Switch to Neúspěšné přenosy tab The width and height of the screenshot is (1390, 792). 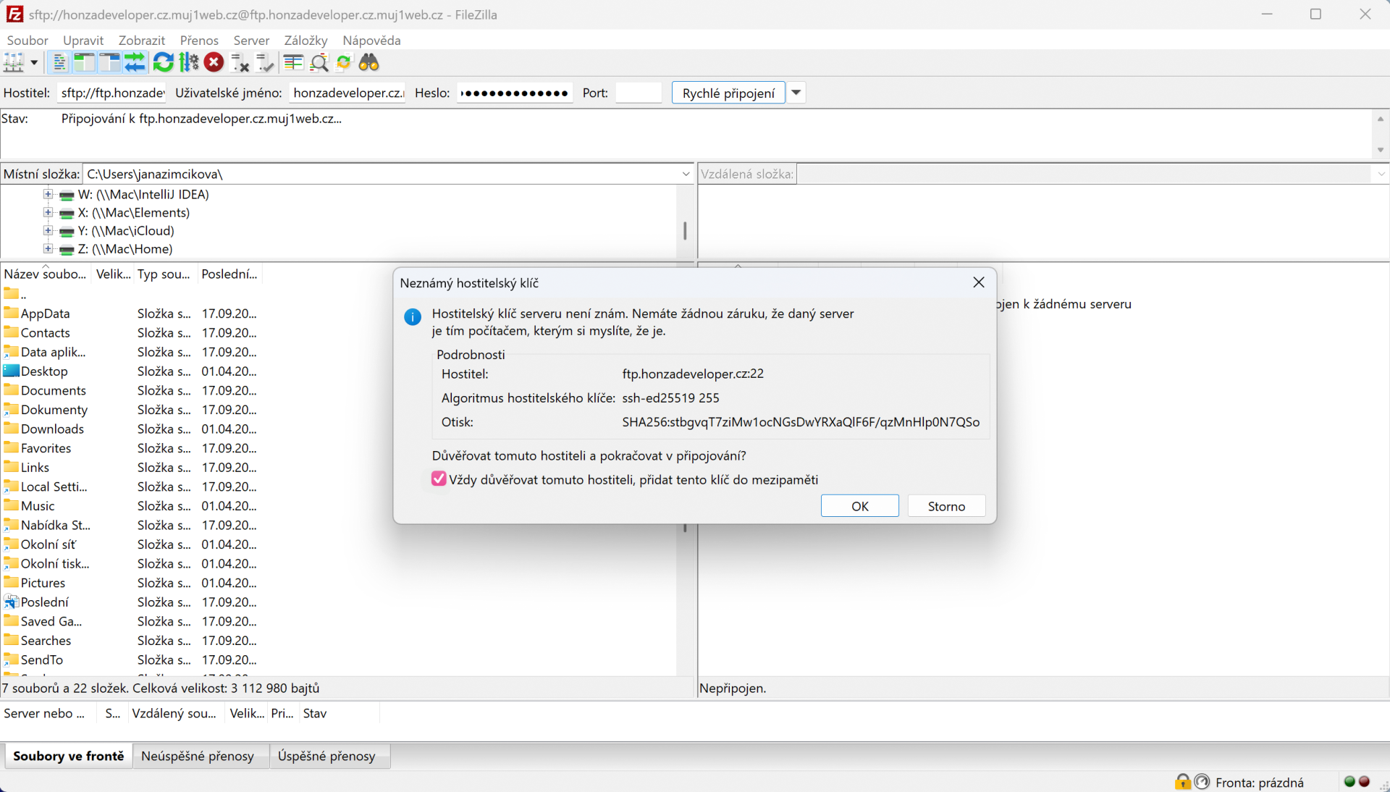197,756
